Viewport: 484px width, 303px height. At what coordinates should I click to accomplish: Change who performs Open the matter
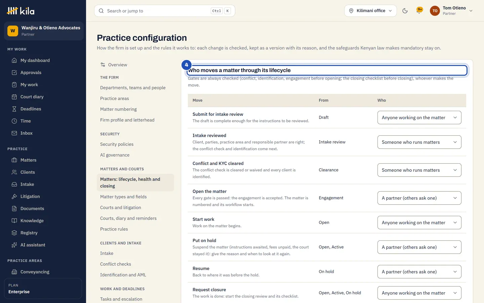[x=419, y=198]
